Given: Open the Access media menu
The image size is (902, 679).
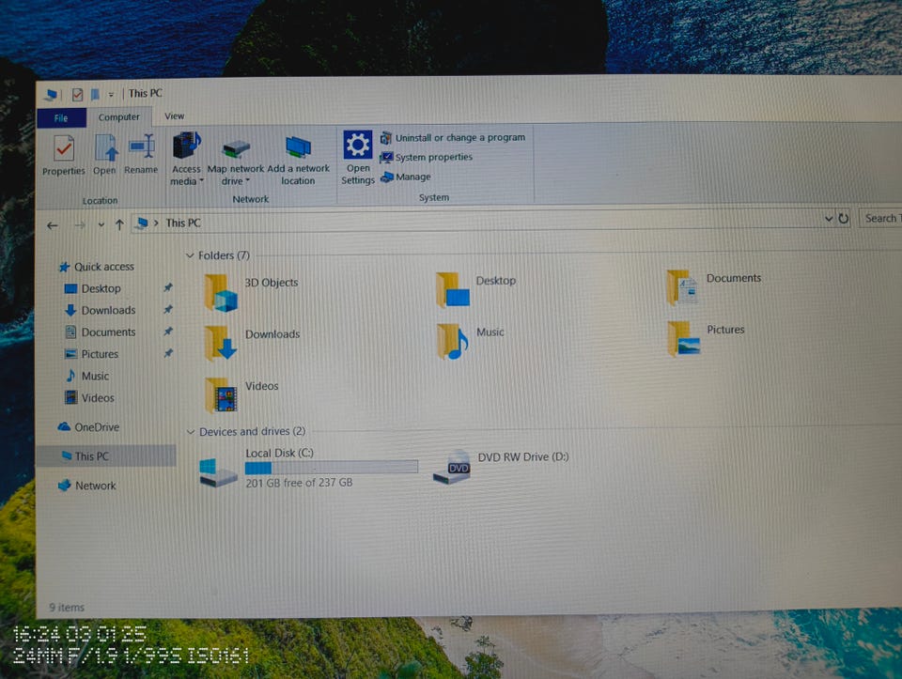Looking at the screenshot, I should 186,160.
